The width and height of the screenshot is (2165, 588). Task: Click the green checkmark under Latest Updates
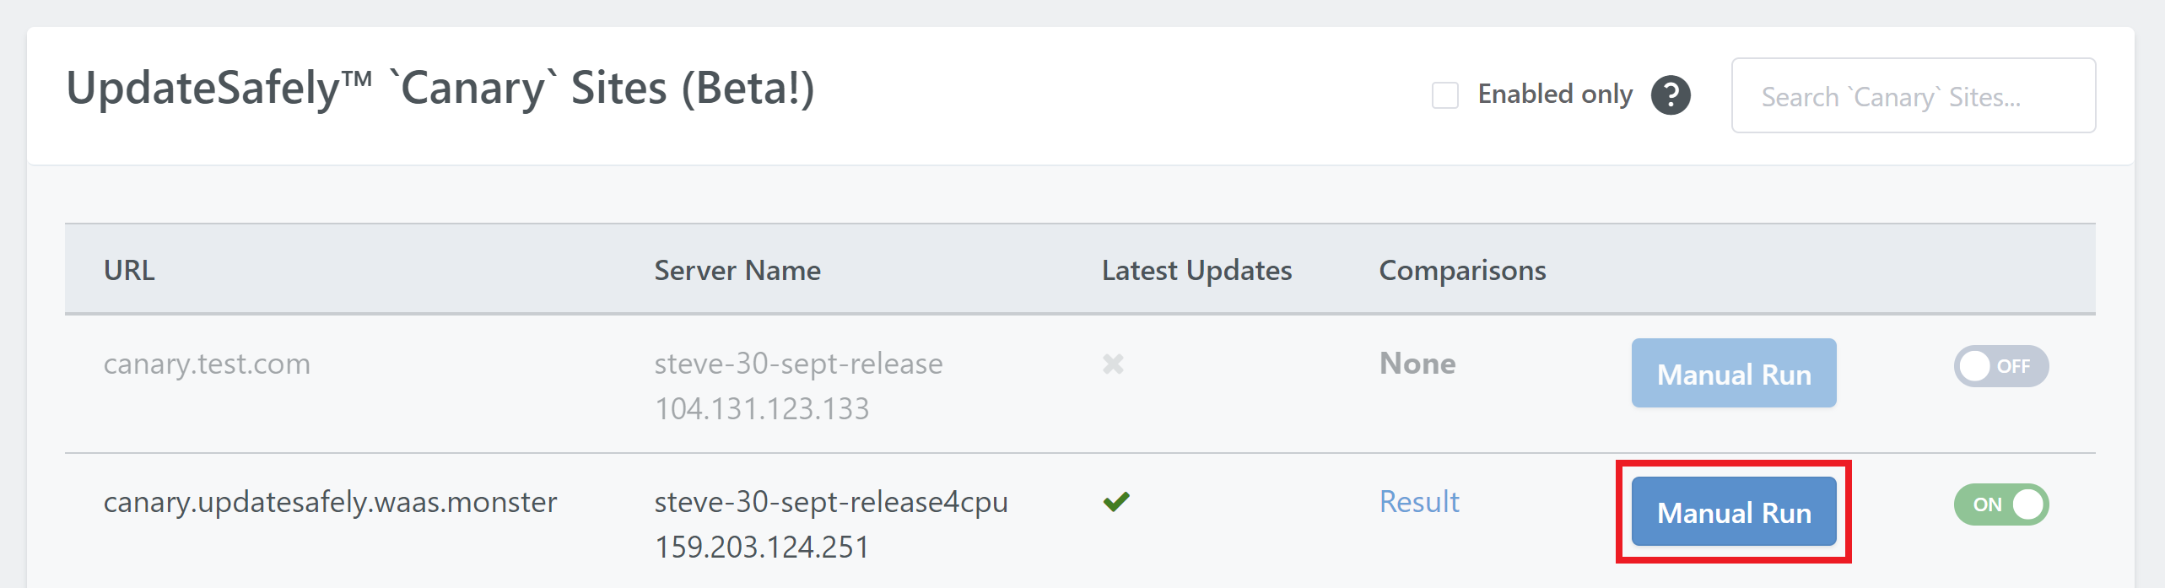1115,502
